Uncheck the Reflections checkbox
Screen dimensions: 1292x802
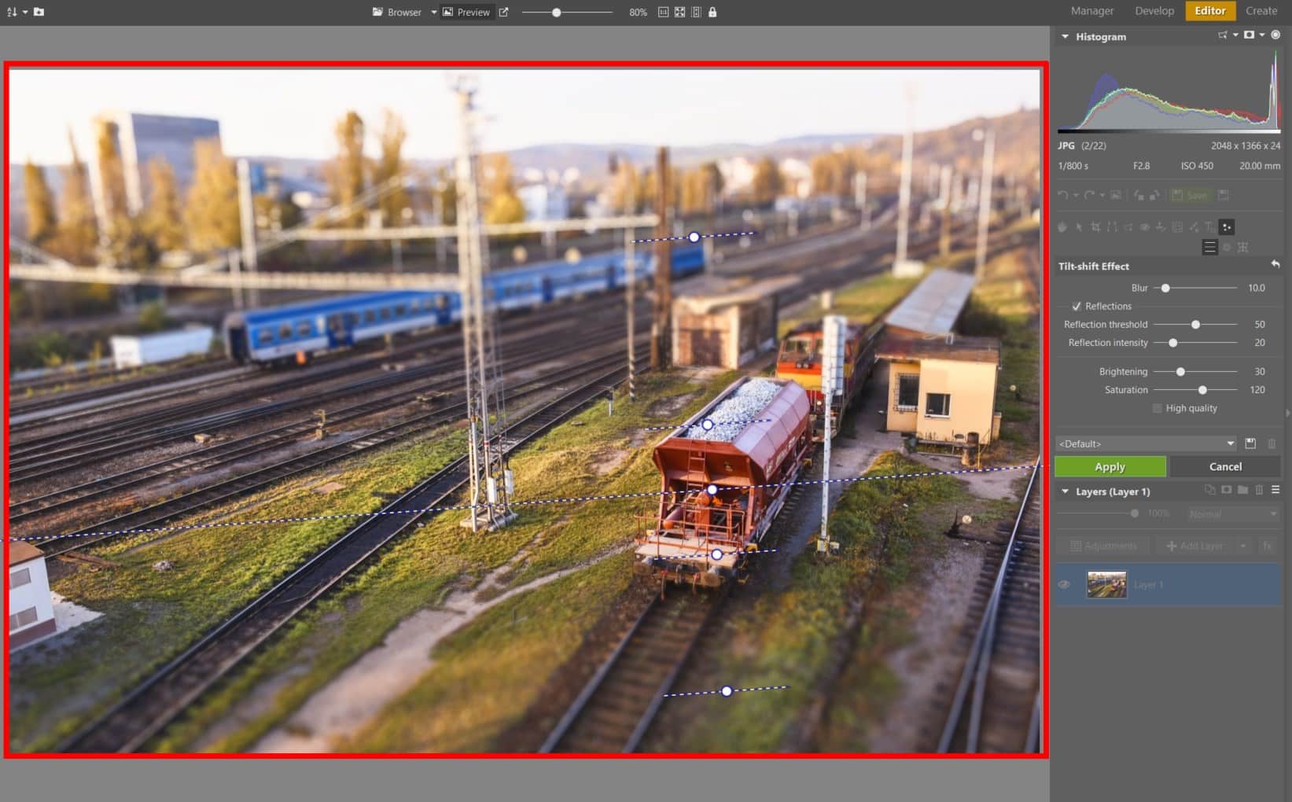point(1077,307)
